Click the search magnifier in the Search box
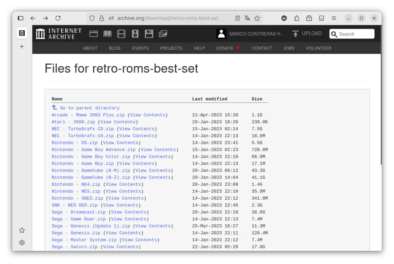The width and height of the screenshot is (394, 264). (334, 34)
